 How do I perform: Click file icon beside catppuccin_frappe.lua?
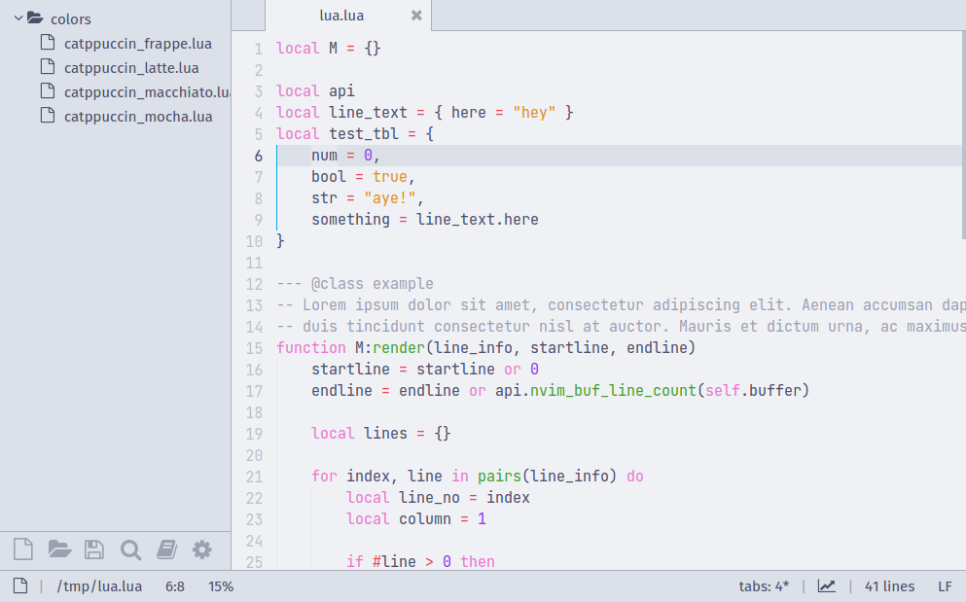pyautogui.click(x=48, y=43)
